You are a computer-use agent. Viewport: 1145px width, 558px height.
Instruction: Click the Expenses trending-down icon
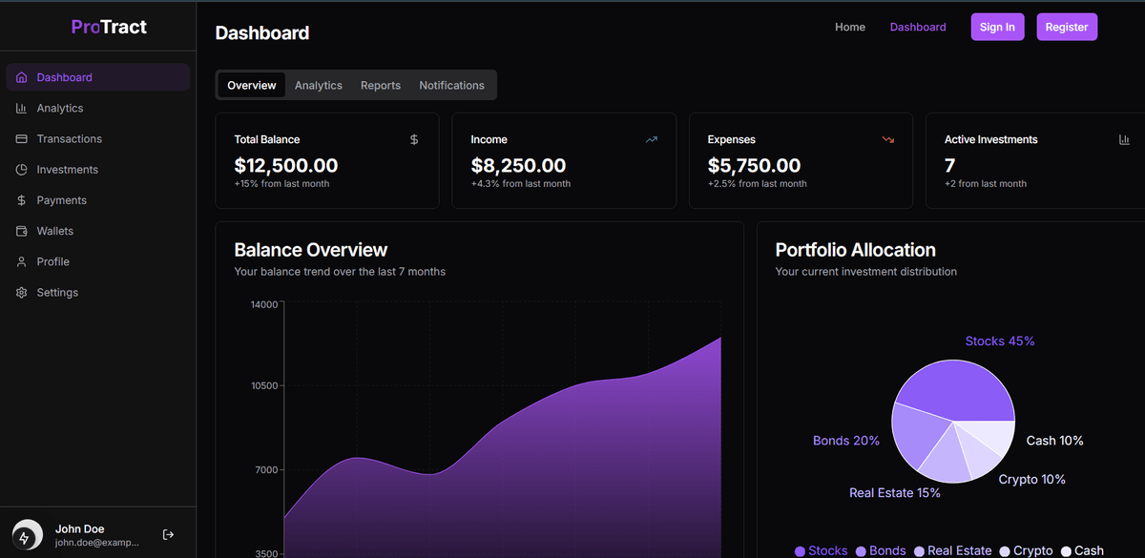[x=887, y=139]
